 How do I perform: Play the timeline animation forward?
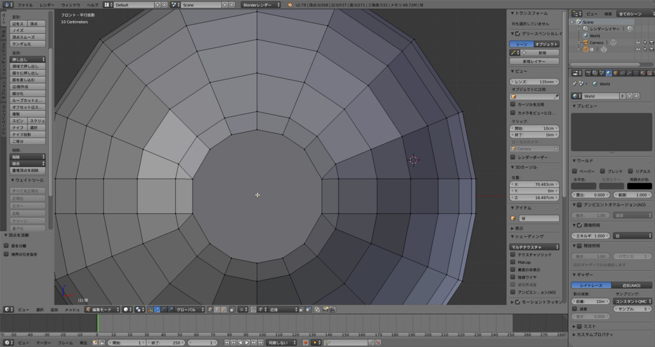click(247, 343)
